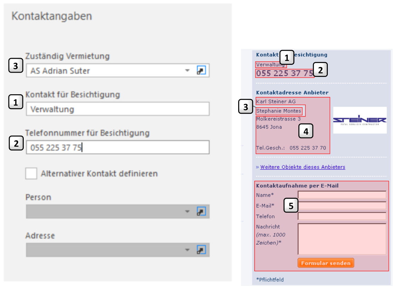Open linked record icon beside Adresse field
Viewport: 393px width, 287px height.
201,250
